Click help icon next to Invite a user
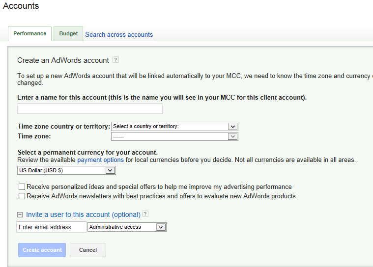 (145, 214)
